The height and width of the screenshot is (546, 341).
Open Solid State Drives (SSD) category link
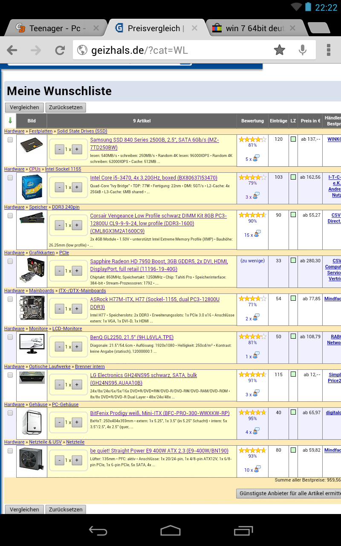pyautogui.click(x=82, y=131)
